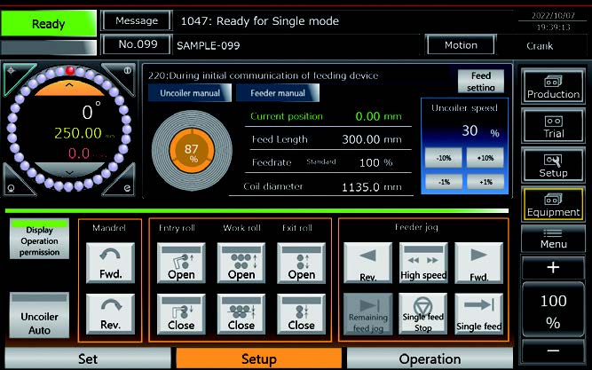Trigger a Single feed
The width and height of the screenshot is (592, 370).
tap(478, 314)
